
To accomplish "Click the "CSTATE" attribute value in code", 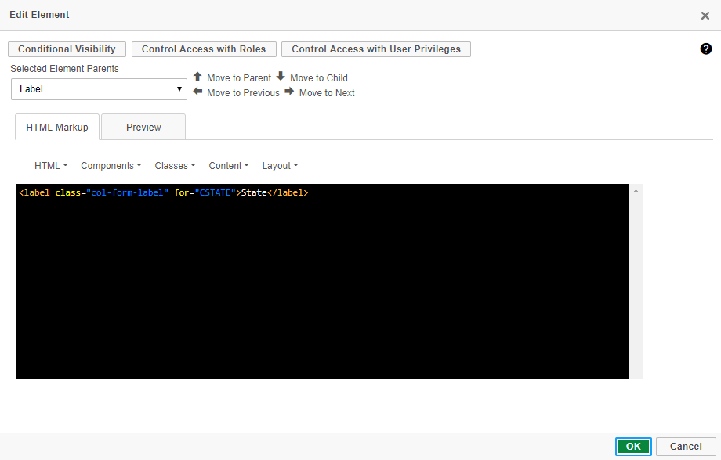I will point(215,192).
